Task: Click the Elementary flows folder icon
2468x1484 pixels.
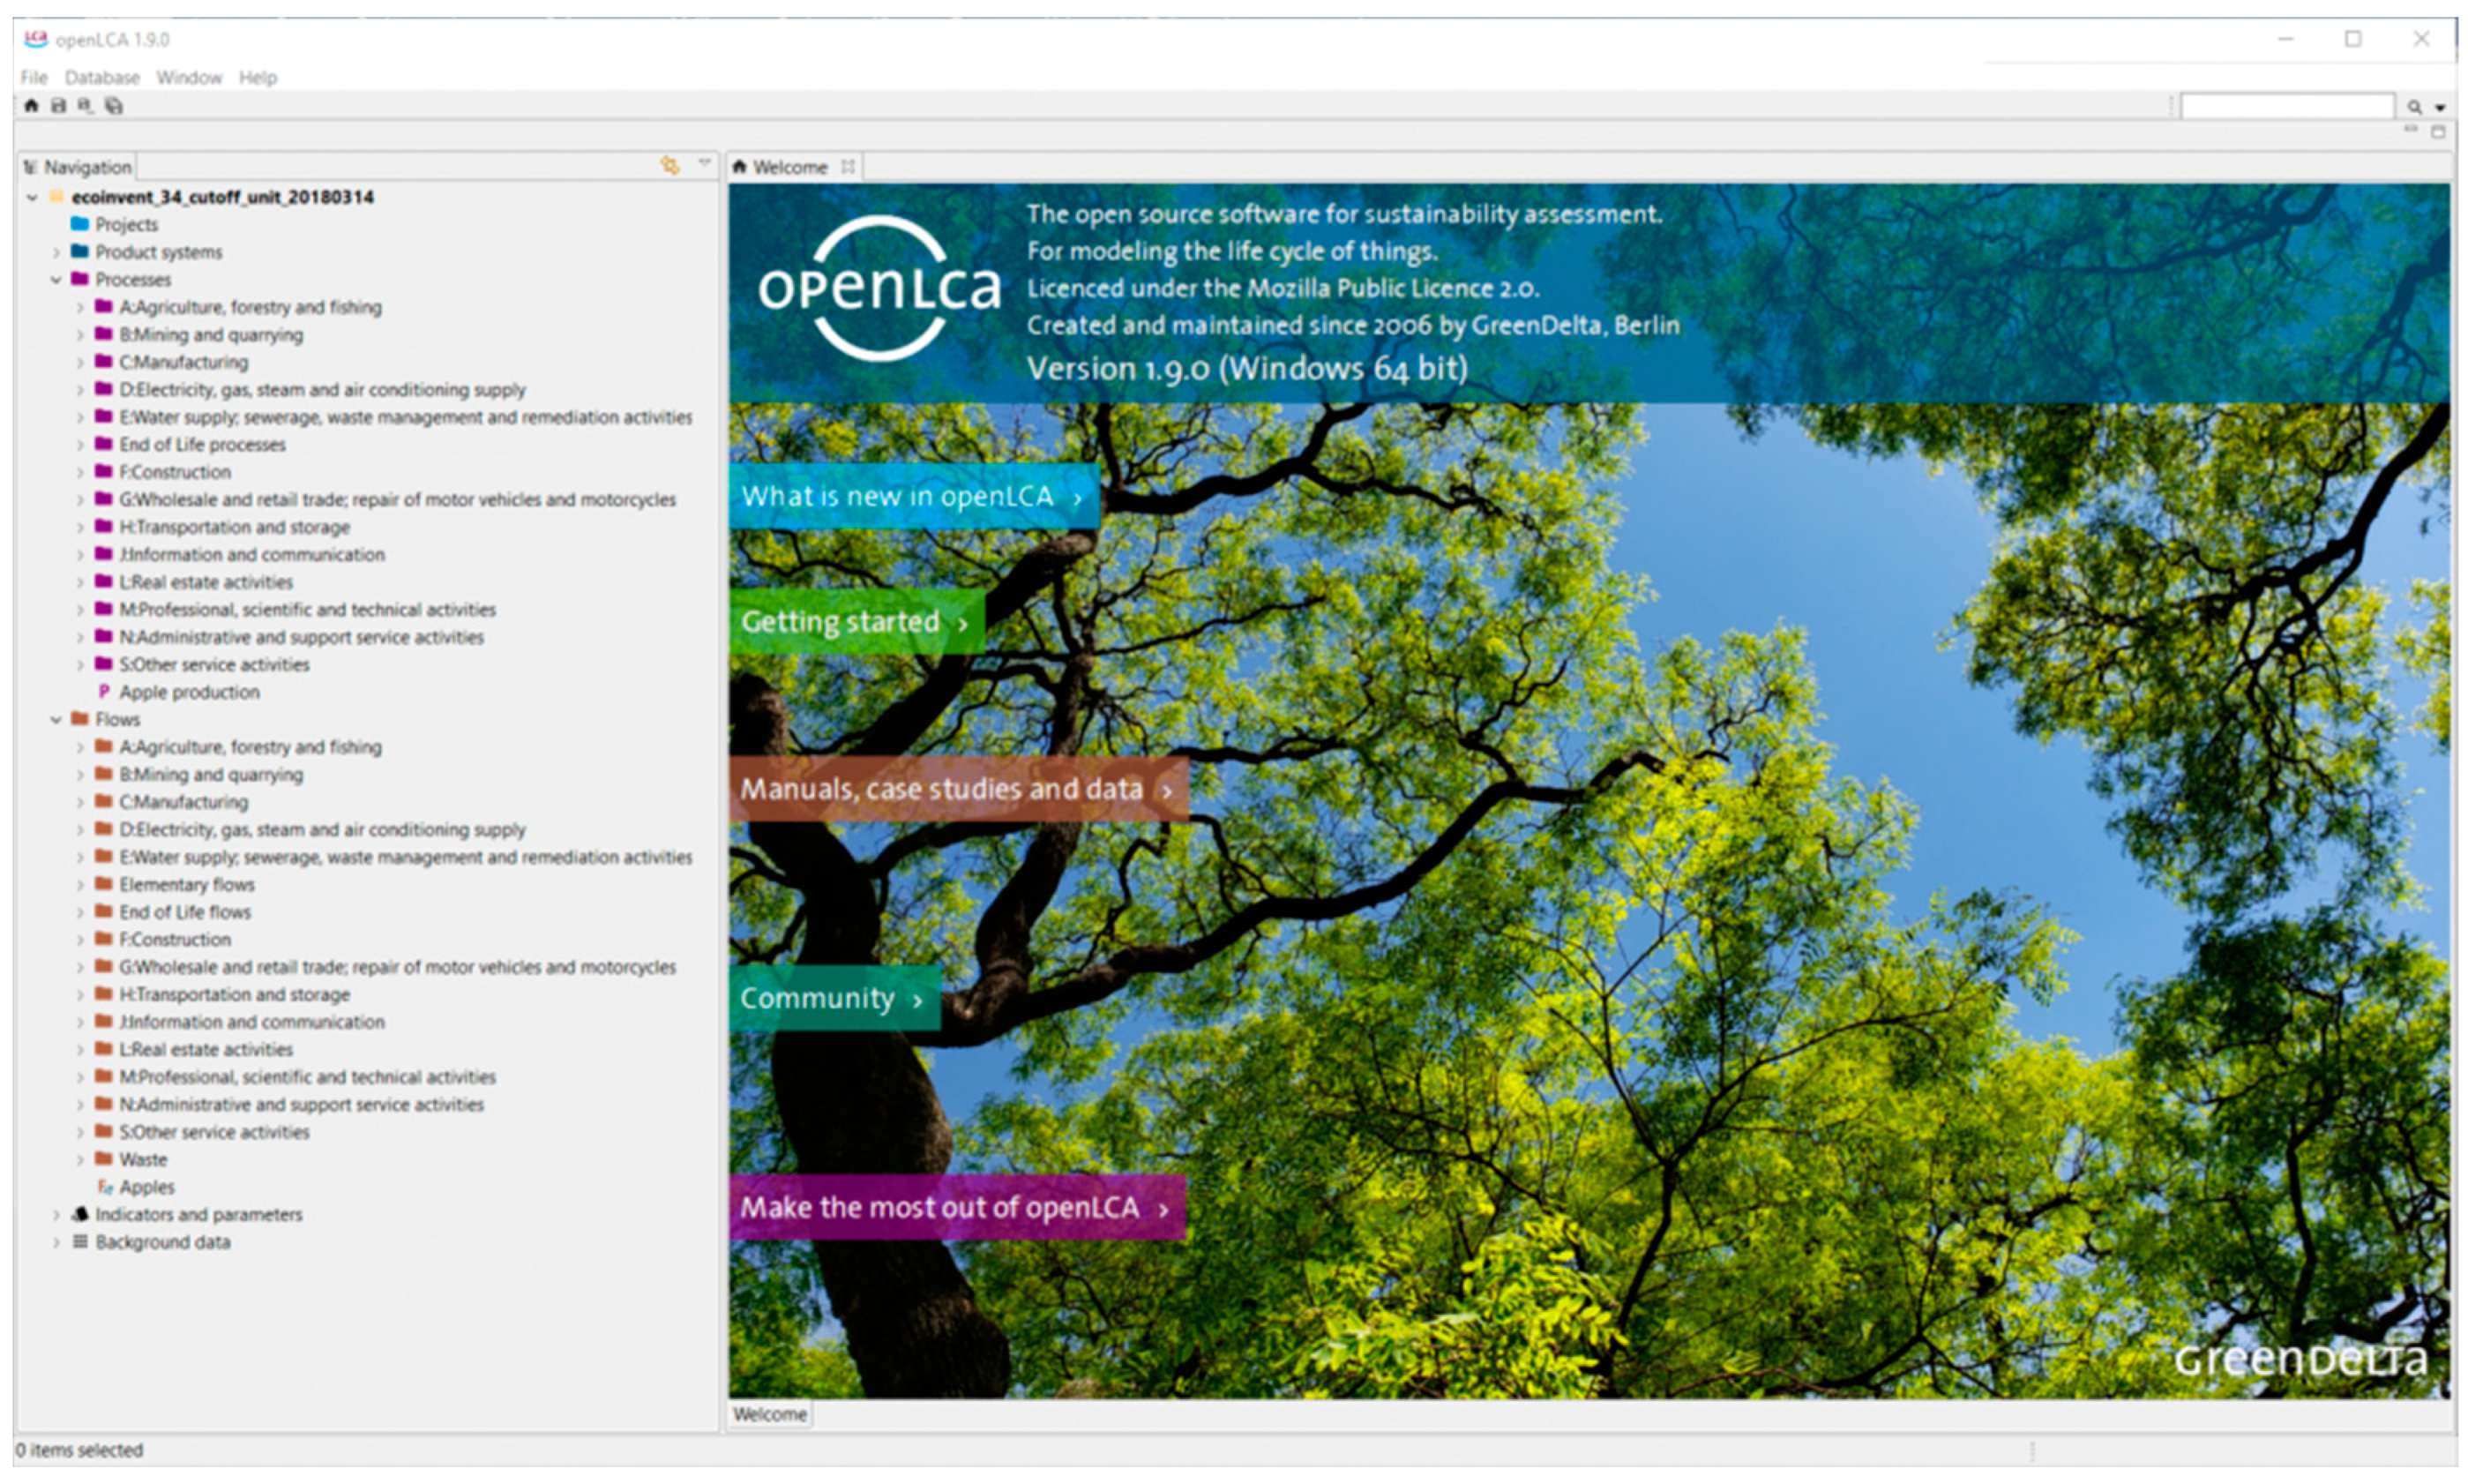Action: click(x=104, y=884)
